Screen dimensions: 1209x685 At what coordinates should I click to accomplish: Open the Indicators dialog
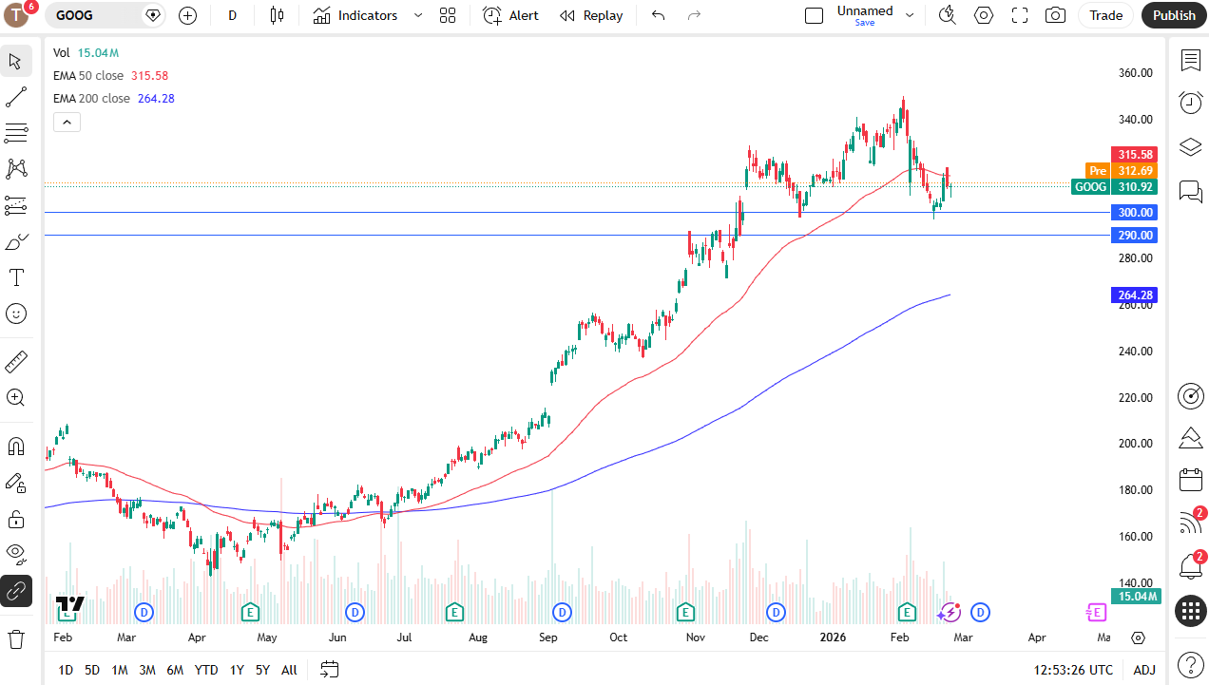tap(355, 15)
